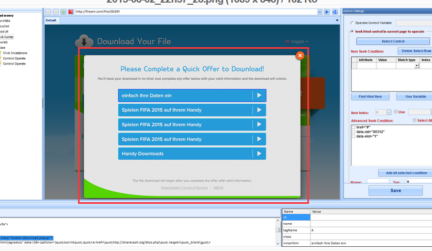
Task: Click the go-to-URL arrow button
Action: [327, 12]
